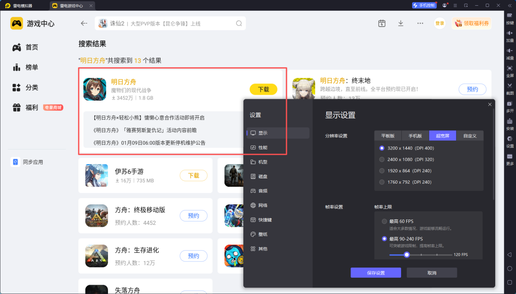Click 保存设置 button

pos(376,273)
